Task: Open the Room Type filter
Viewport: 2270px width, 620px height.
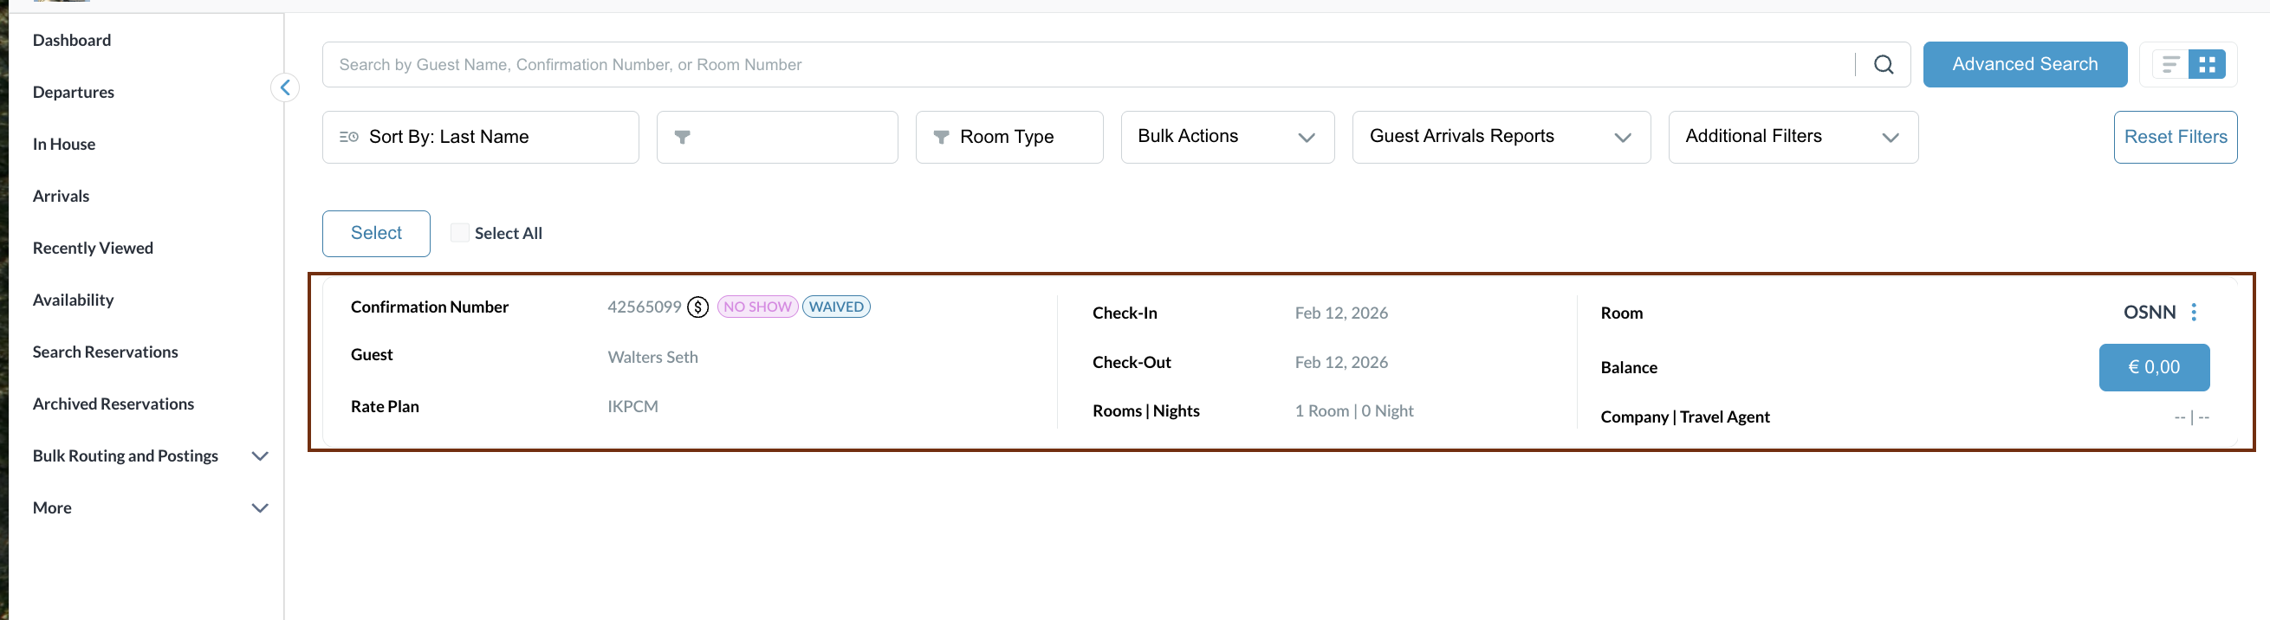Action: [1009, 138]
